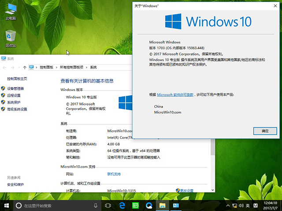Show hidden tray icons chevron

coord(228,206)
